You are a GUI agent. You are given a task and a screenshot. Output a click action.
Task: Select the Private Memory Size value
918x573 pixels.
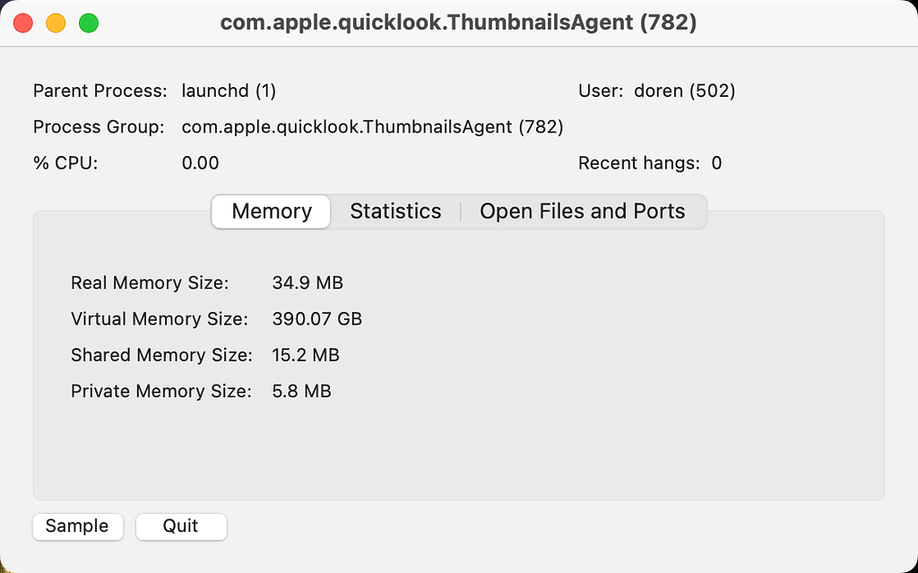301,391
